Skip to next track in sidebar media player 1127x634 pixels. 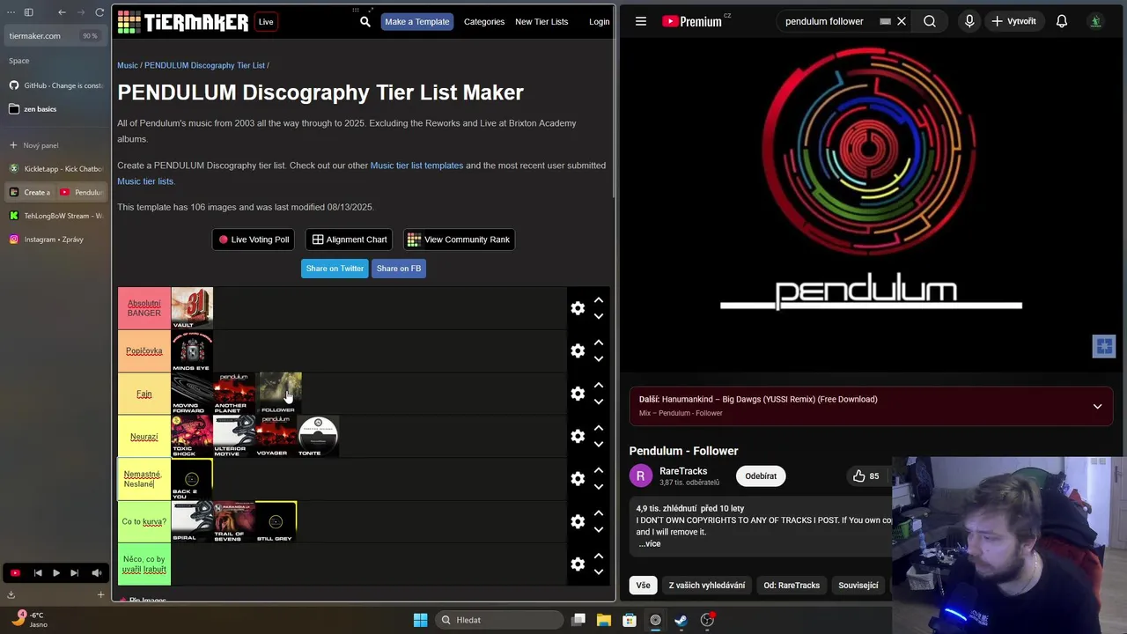pyautogui.click(x=74, y=573)
